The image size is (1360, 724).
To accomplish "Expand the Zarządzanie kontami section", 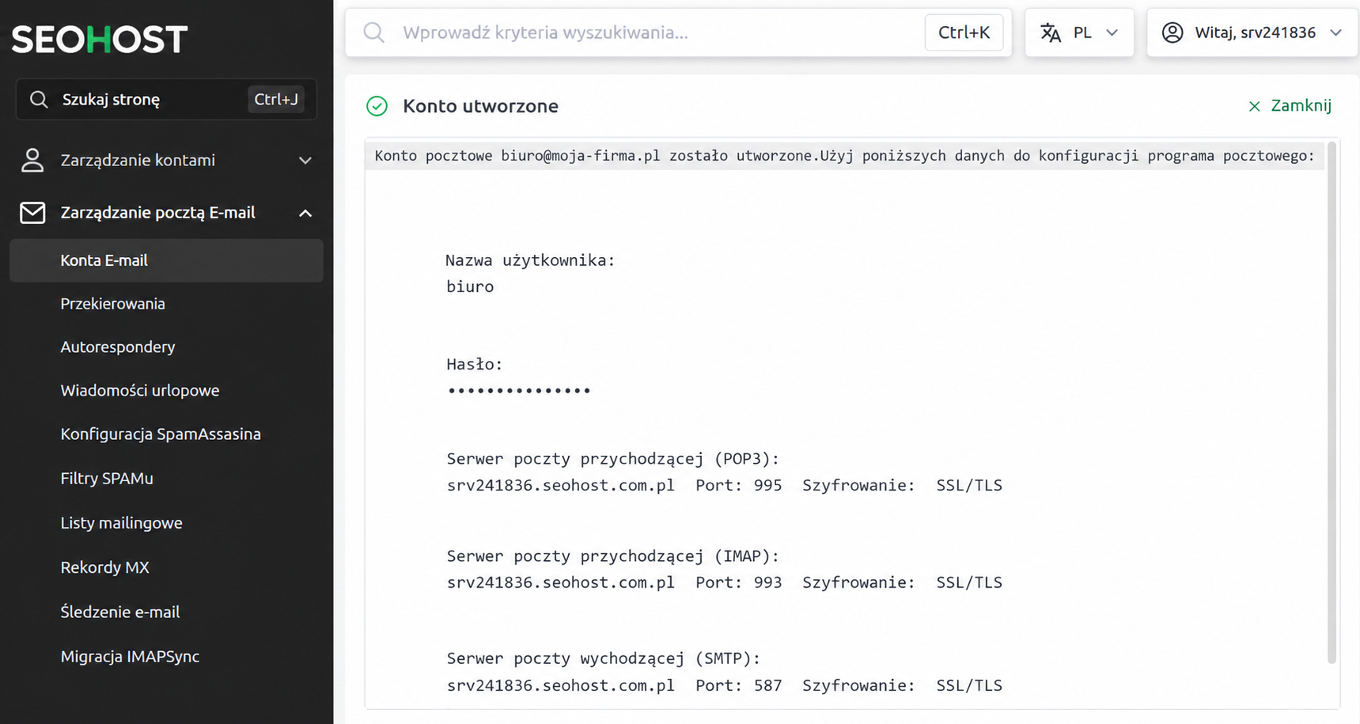I will (x=166, y=161).
